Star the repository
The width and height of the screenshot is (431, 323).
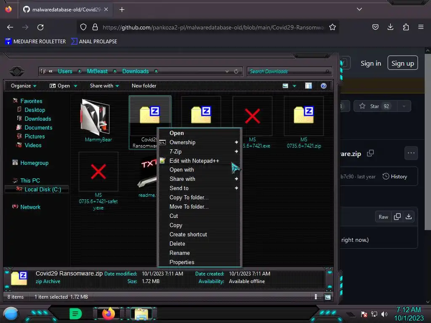click(x=375, y=106)
